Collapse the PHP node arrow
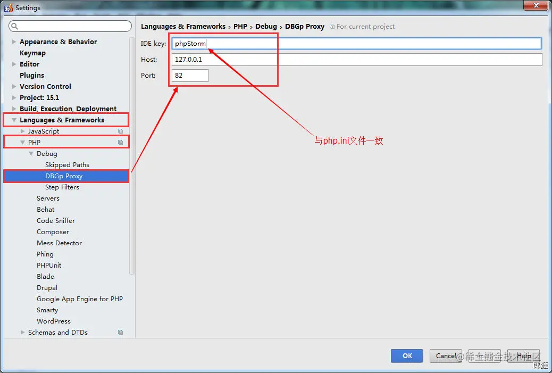Viewport: 552px width, 373px height. pos(22,142)
